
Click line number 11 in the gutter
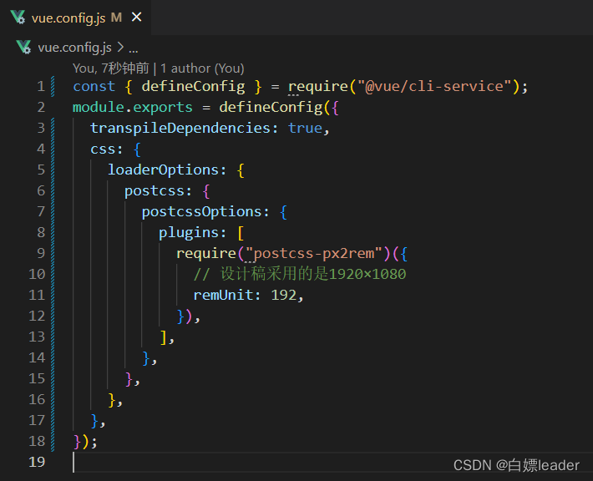(37, 295)
